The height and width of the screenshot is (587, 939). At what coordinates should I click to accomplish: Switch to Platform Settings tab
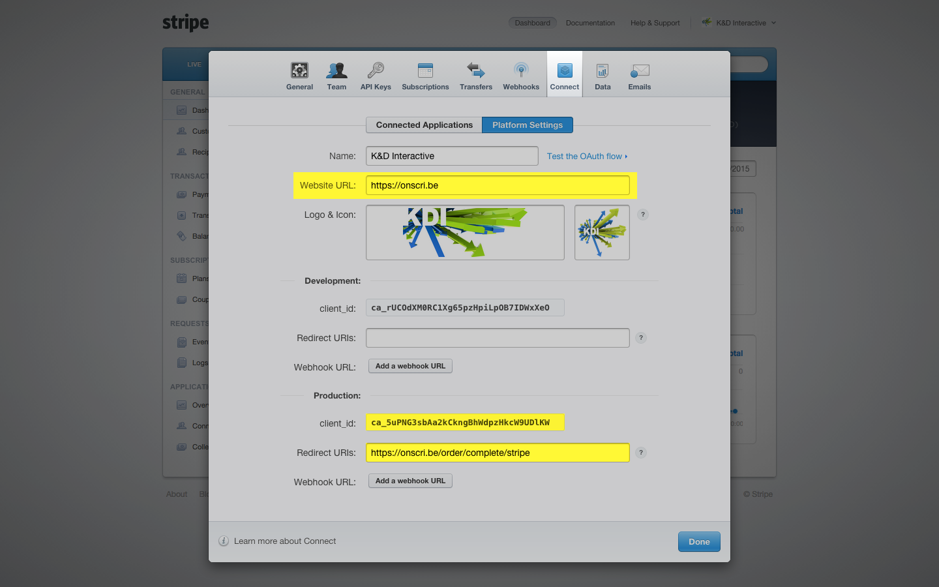(x=528, y=125)
